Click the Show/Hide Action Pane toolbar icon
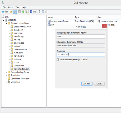Screen dimensions: 121x113 [35, 12]
